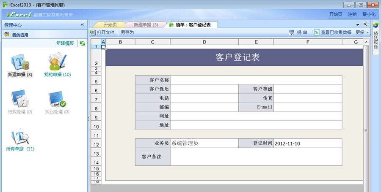The height and width of the screenshot is (192, 381).
Task: Open the 我已处理 (0) icon
Action: (x=57, y=99)
